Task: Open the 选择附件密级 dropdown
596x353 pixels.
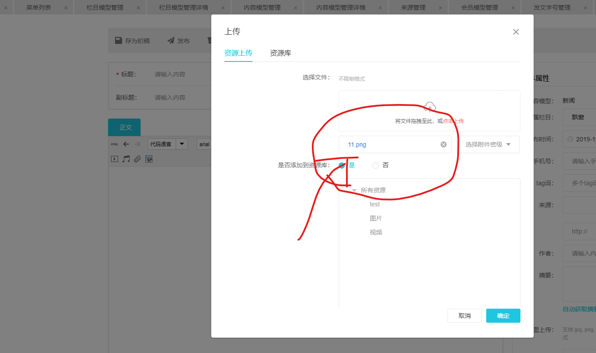Action: click(x=488, y=144)
